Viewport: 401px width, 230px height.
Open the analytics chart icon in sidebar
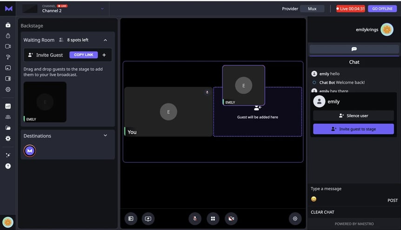click(8, 106)
